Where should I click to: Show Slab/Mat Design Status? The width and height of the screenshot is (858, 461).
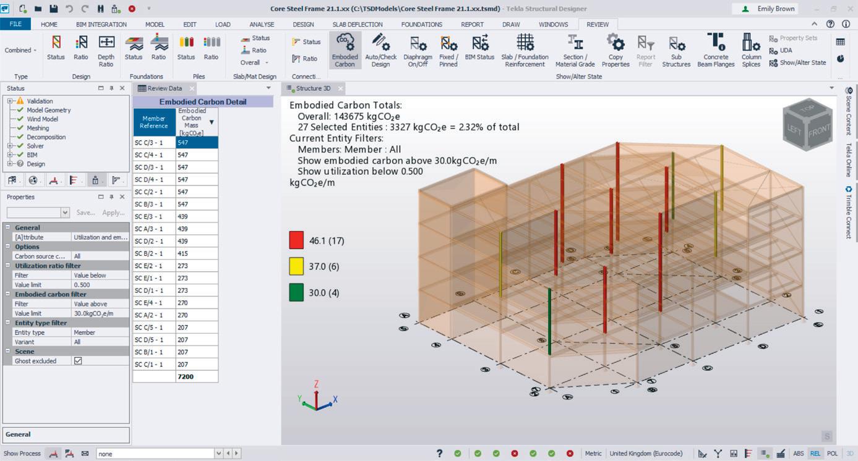255,38
